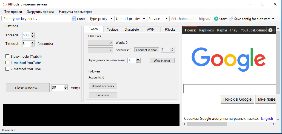Check the 1 method YouTube option
The width and height of the screenshot is (282, 134).
(7, 63)
